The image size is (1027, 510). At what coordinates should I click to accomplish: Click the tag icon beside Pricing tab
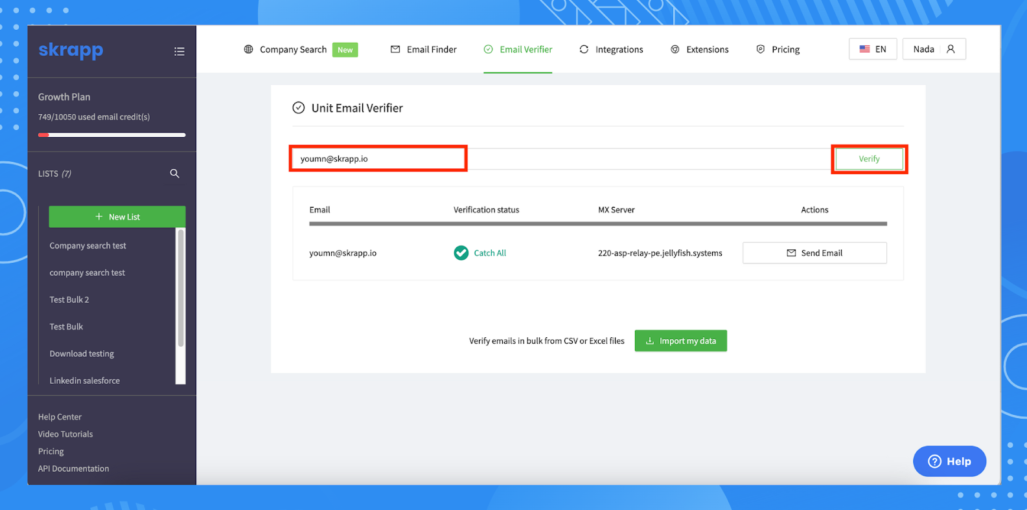(x=761, y=49)
